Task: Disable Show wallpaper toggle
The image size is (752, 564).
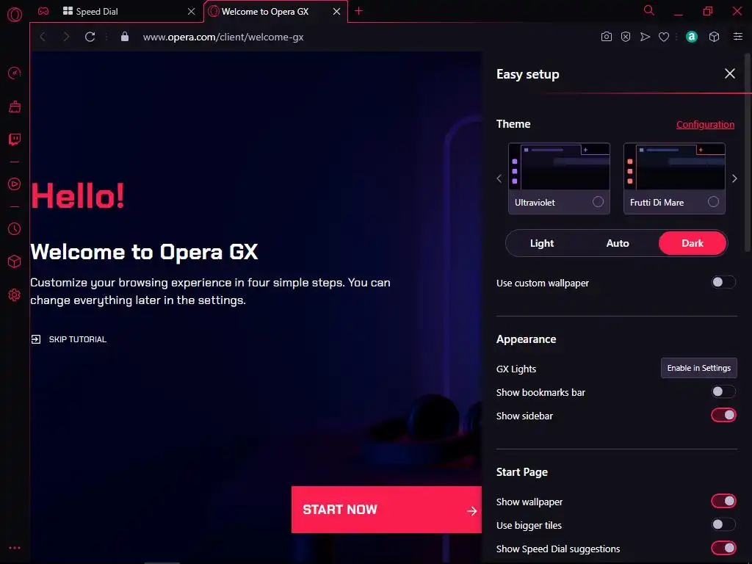Action: 723,501
